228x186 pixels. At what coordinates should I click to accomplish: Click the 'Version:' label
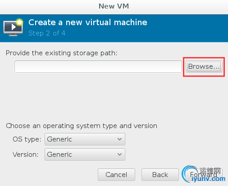[x=26, y=155]
